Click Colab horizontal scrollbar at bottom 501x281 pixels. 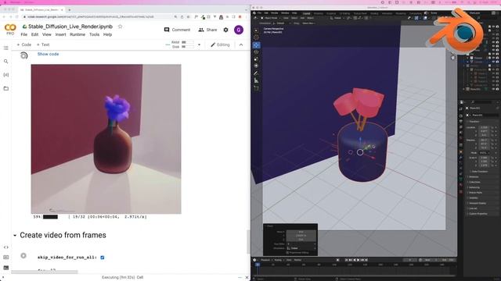click(45, 272)
